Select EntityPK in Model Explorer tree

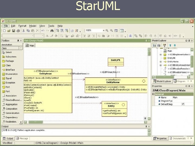[x=171, y=58]
